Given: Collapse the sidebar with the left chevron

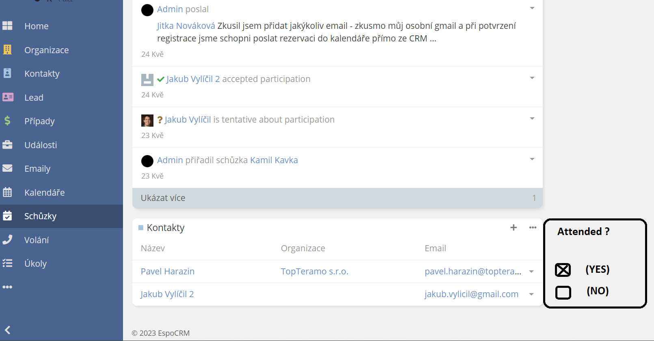Looking at the screenshot, I should click(7, 330).
